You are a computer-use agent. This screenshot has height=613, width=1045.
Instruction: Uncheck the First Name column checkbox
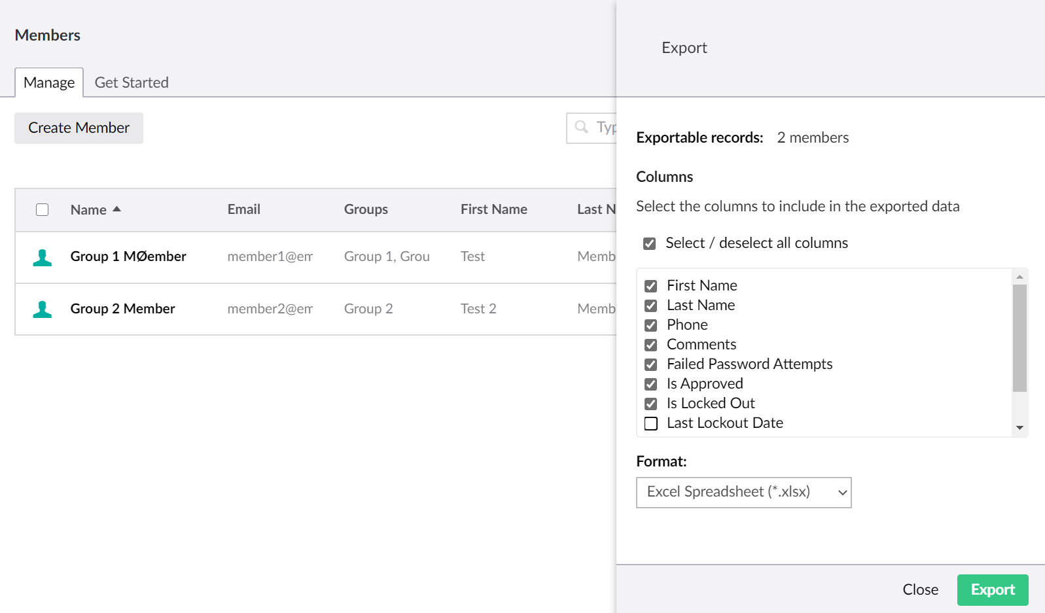point(650,286)
